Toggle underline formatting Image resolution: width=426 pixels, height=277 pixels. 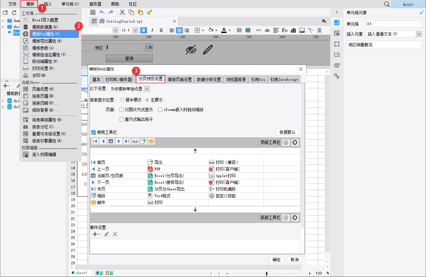[x=161, y=30]
